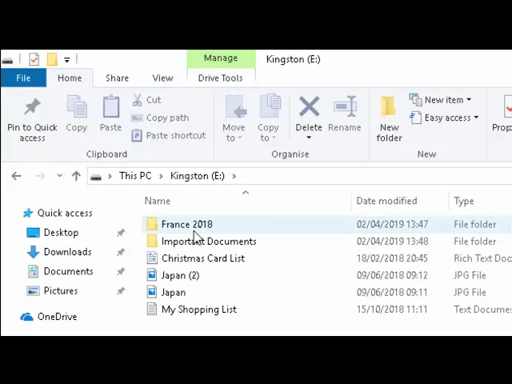The image size is (512, 384).
Task: Click the Easy access icon
Action: tap(416, 118)
